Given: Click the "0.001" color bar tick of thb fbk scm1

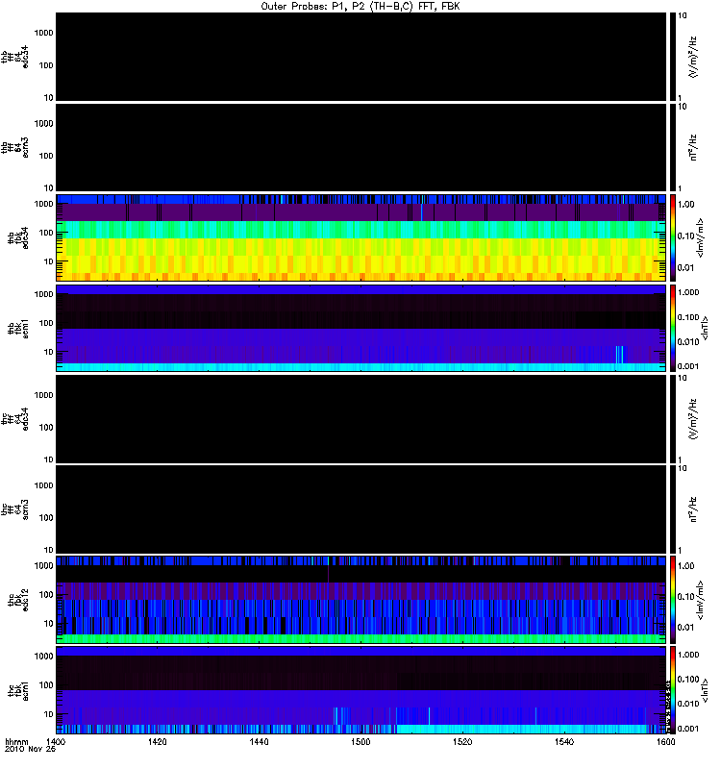Looking at the screenshot, I should 688,366.
